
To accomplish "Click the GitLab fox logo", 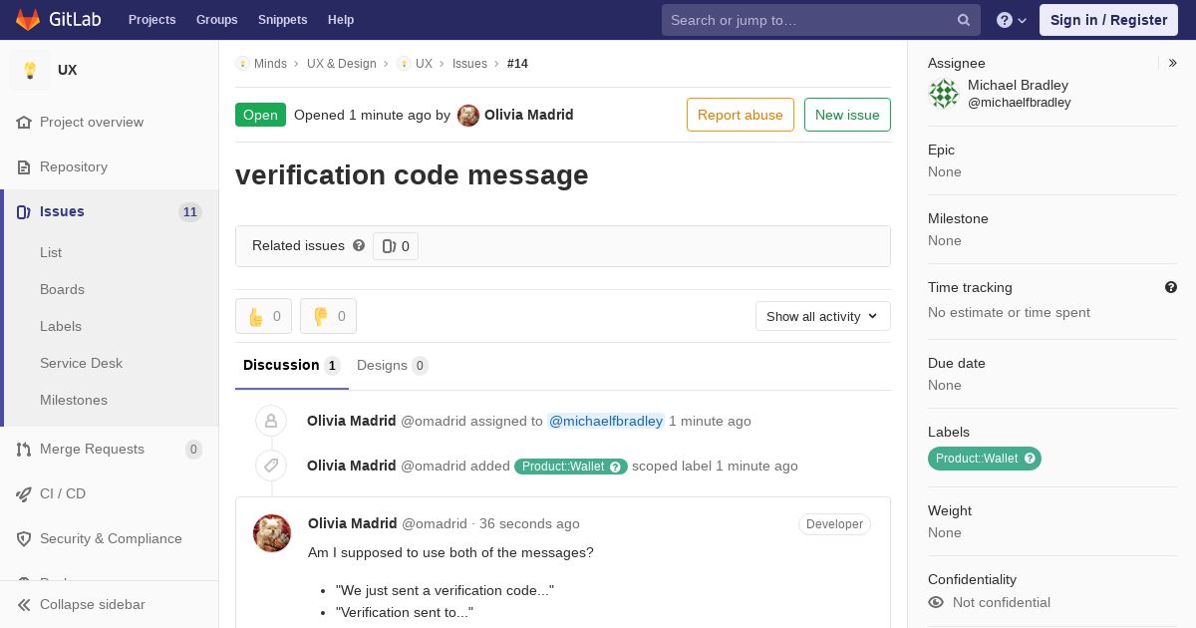I will [x=28, y=19].
